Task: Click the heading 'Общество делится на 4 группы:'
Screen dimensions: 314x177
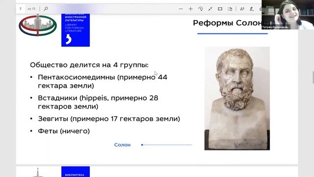Action: click(89, 65)
